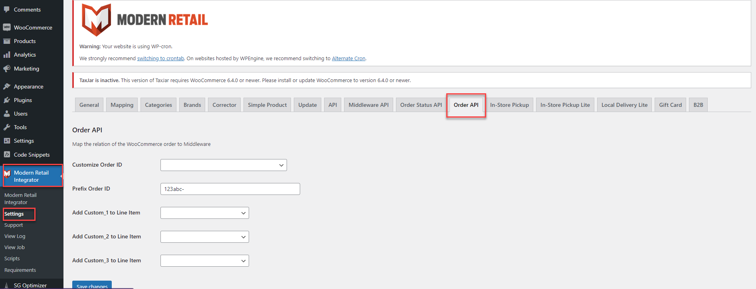The width and height of the screenshot is (756, 289).
Task: Open the View Log submenu item
Action: [15, 236]
